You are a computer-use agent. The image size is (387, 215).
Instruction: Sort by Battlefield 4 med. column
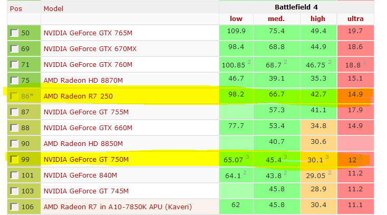point(276,19)
